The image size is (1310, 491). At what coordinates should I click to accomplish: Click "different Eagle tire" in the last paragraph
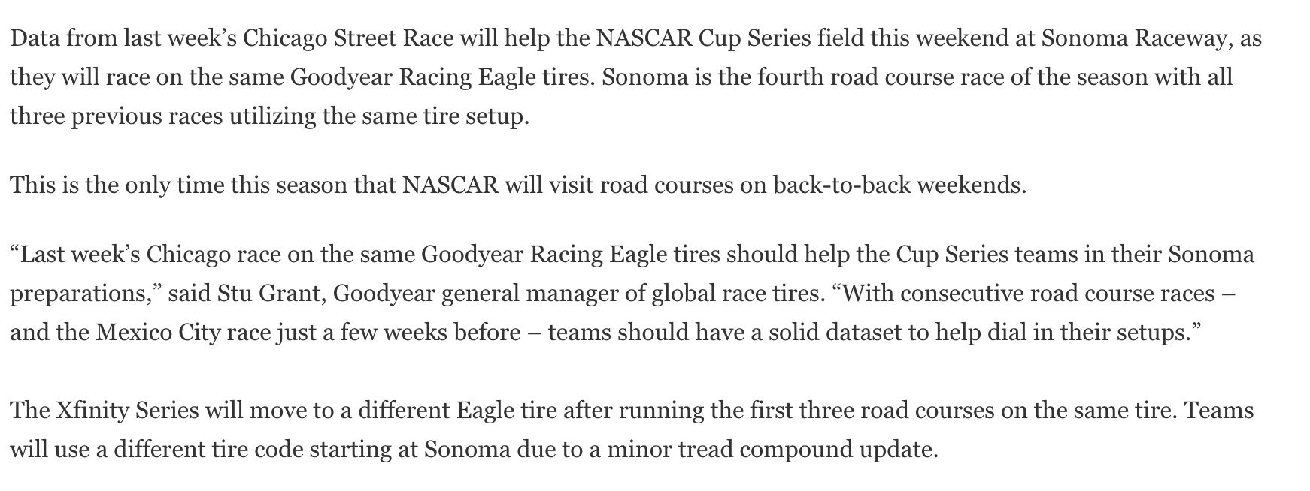[x=457, y=411]
